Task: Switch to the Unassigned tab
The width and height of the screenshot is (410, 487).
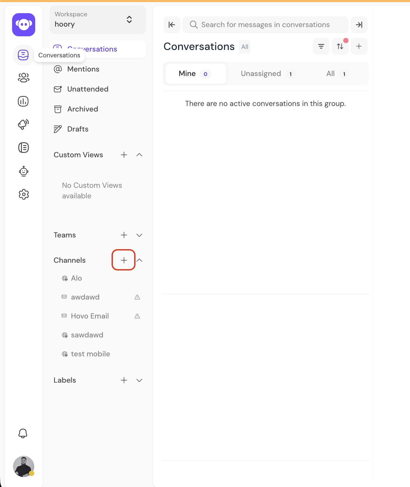Action: [x=268, y=74]
